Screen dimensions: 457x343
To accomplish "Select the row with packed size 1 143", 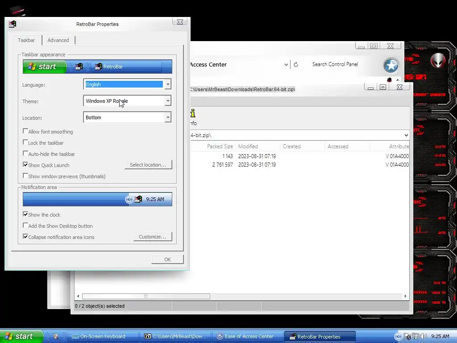I will tap(300, 156).
